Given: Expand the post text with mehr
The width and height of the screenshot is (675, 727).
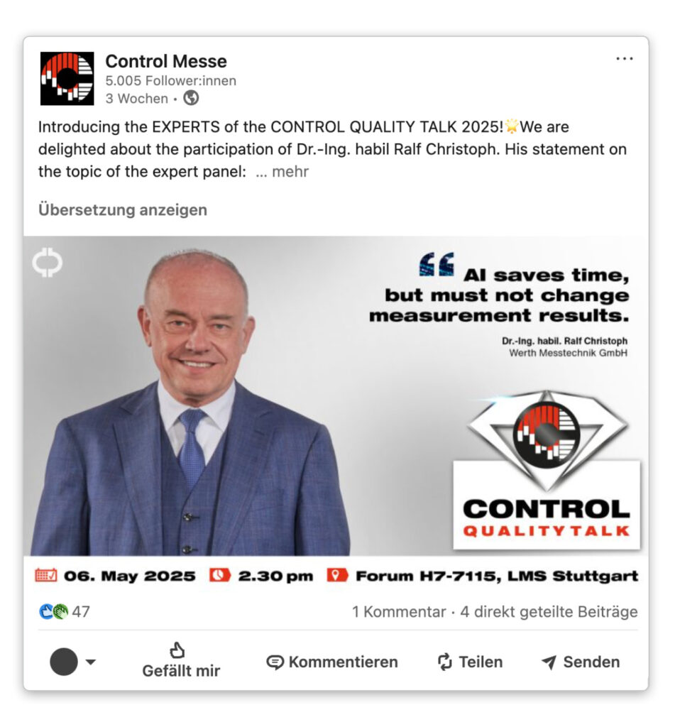Looking at the screenshot, I should [282, 172].
